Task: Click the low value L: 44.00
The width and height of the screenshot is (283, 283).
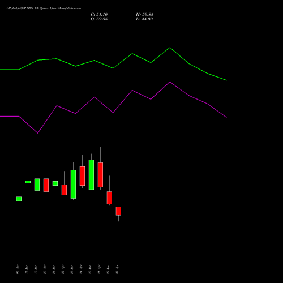Action: [x=144, y=19]
